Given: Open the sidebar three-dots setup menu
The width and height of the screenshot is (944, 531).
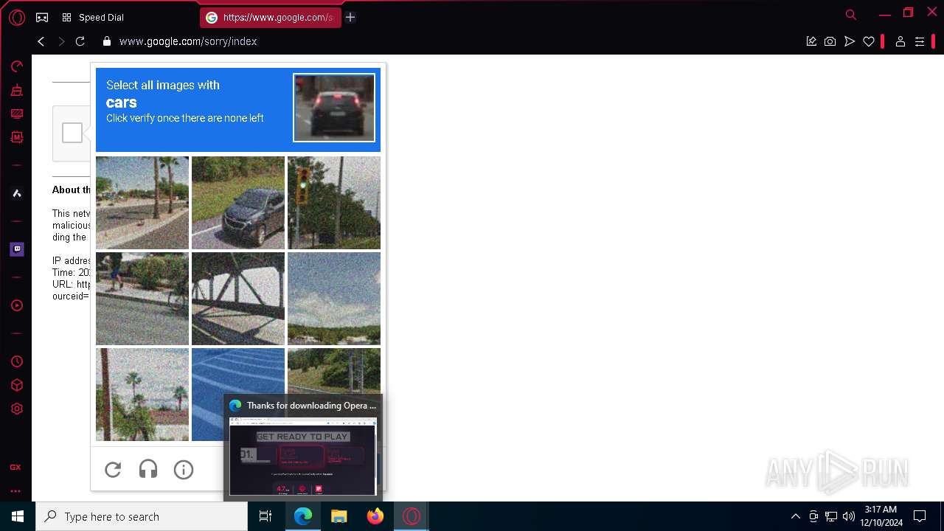Looking at the screenshot, I should [15, 491].
